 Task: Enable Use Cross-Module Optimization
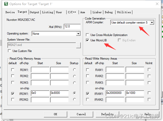pyautogui.click(x=87, y=35)
